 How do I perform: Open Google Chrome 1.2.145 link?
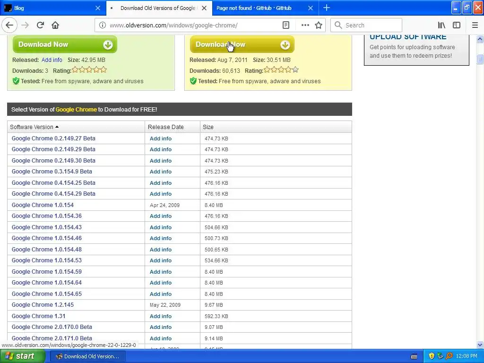(x=43, y=305)
